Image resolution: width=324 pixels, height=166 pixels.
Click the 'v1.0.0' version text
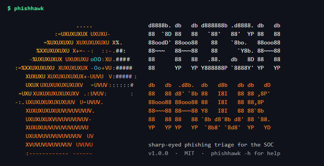coord(158,154)
